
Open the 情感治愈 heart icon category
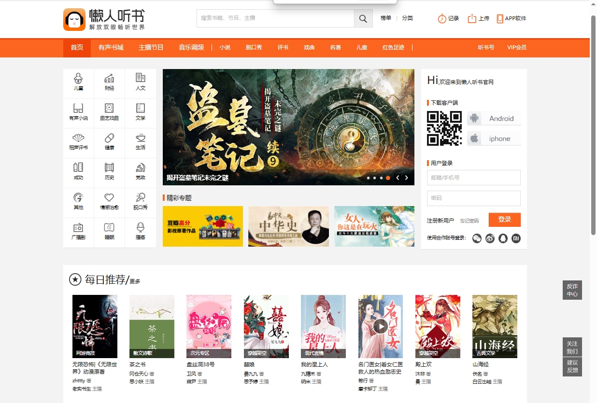[x=109, y=201]
